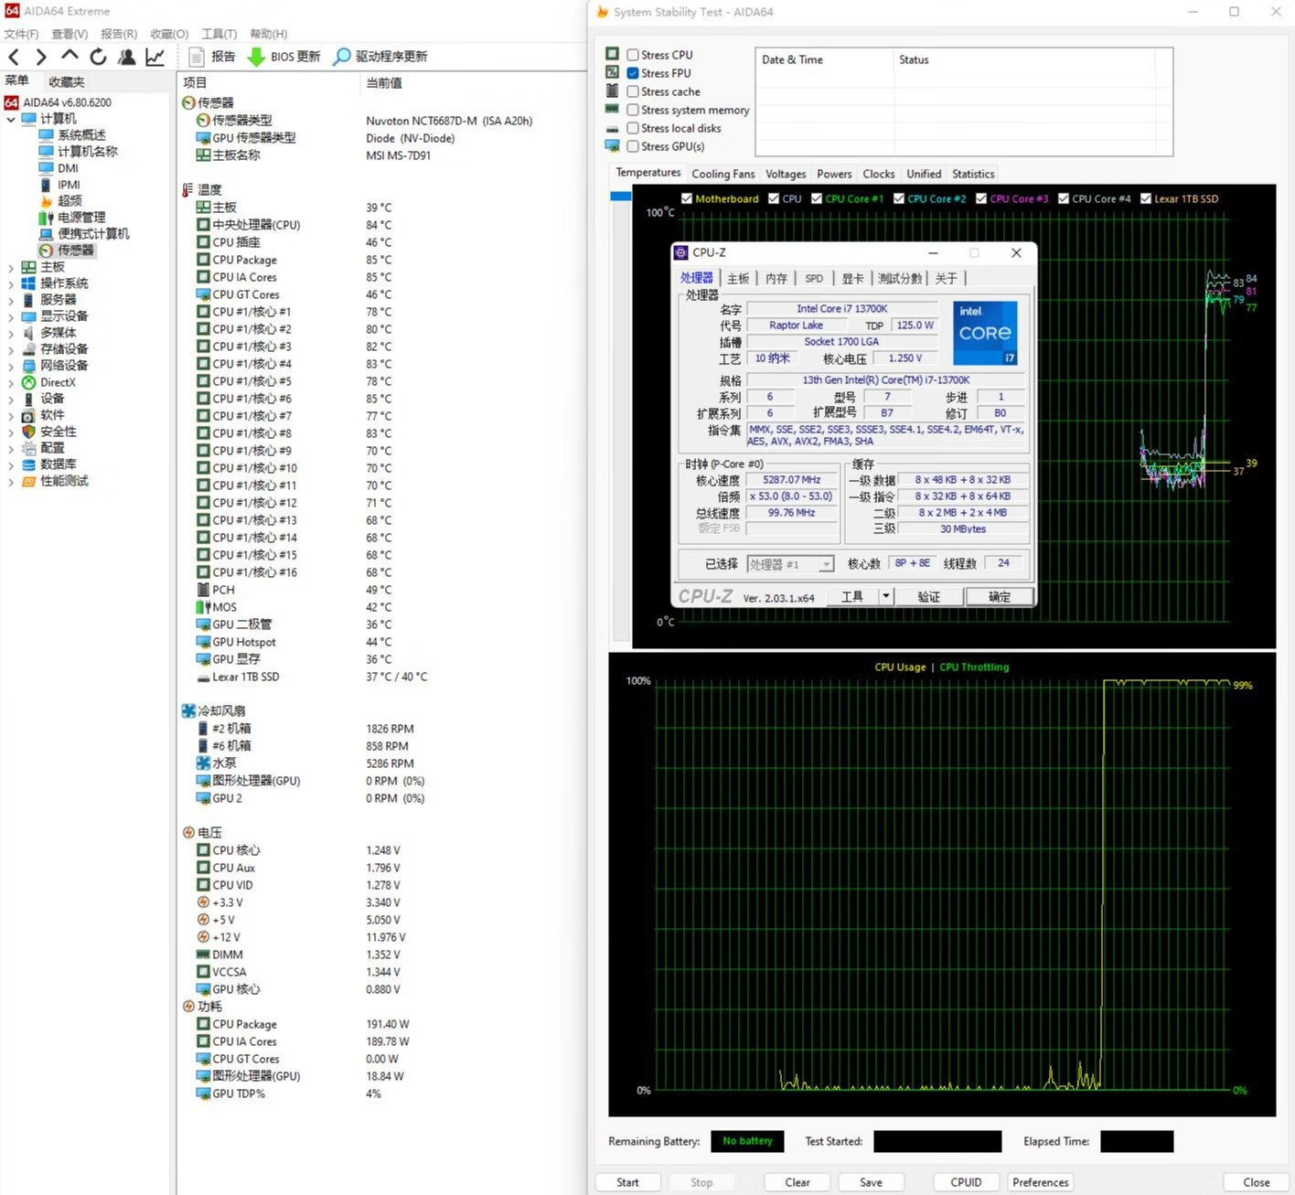Expand the 多媒体 tree node
Screen dimensions: 1295x1195
[x=11, y=333]
